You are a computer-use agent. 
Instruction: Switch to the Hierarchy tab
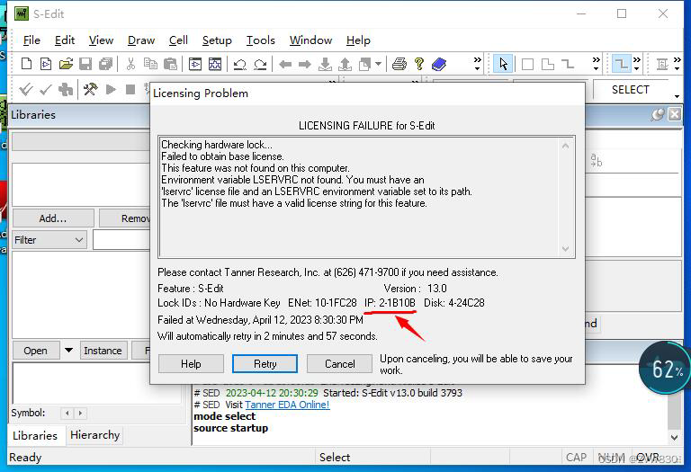[94, 435]
